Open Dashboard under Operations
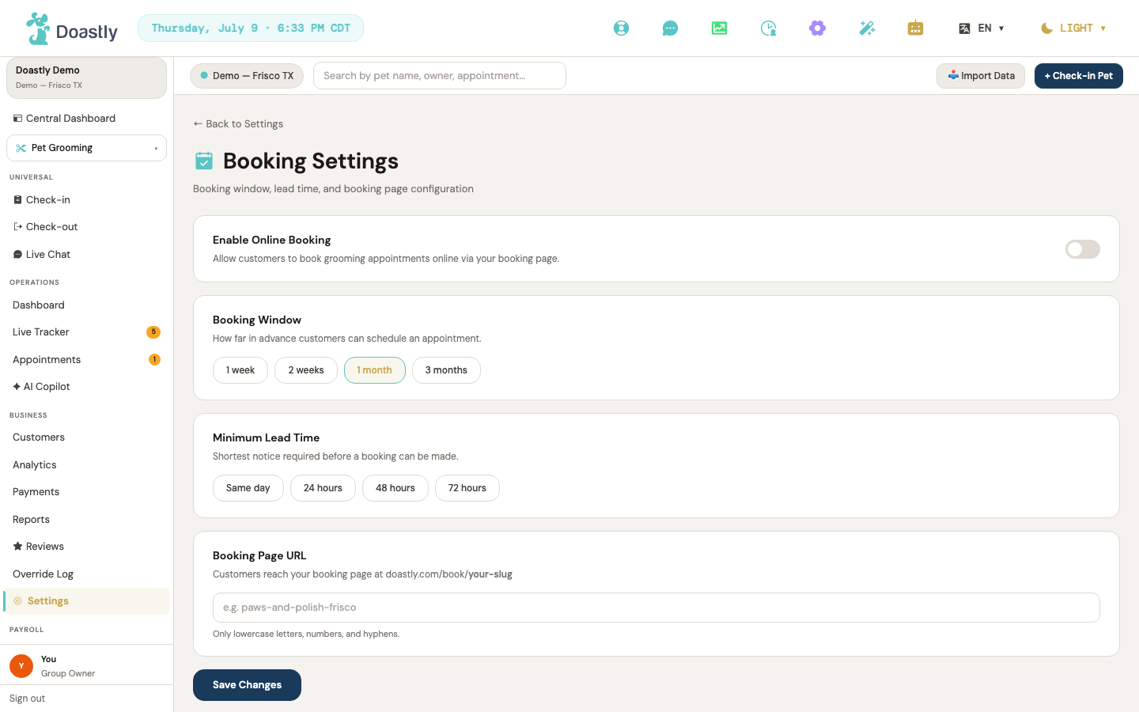 click(86, 305)
